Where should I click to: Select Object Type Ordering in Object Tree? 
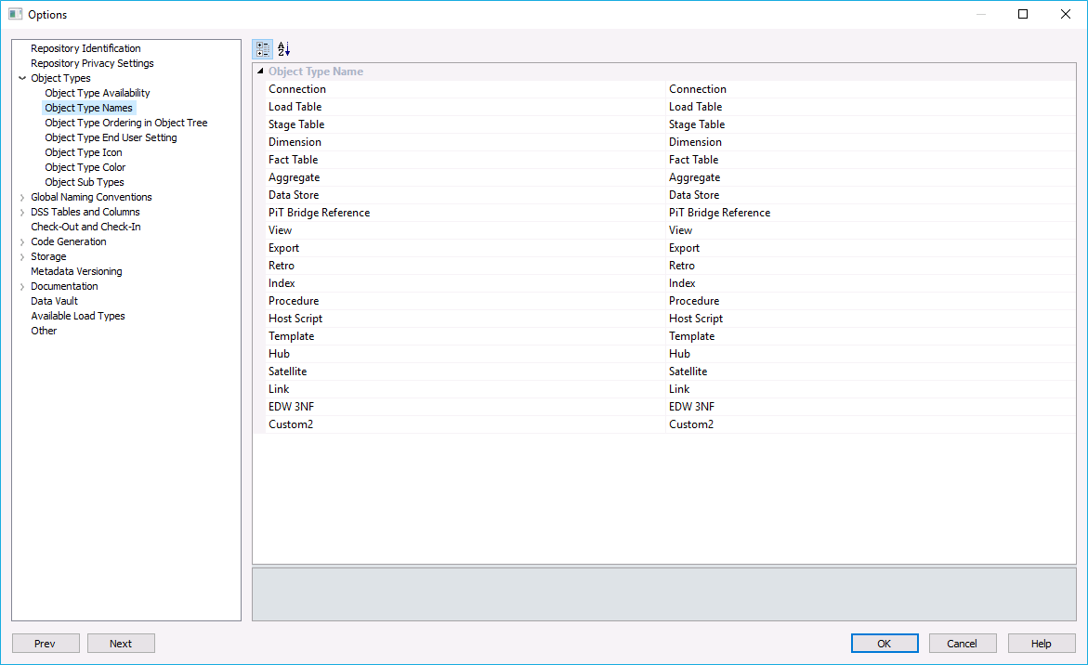126,123
